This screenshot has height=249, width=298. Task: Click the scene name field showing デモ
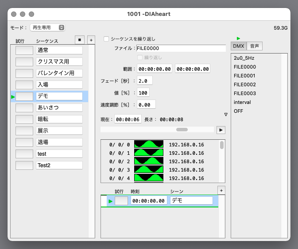point(191,201)
